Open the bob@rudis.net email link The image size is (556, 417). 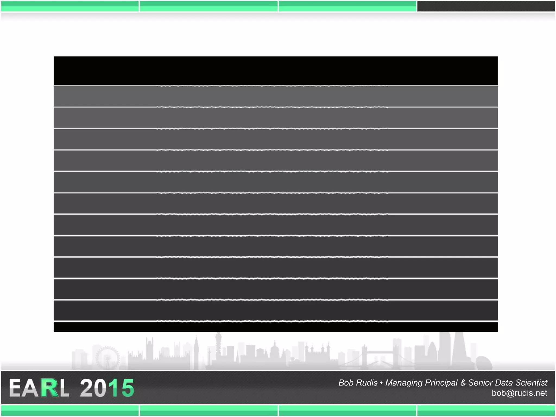(x=519, y=393)
